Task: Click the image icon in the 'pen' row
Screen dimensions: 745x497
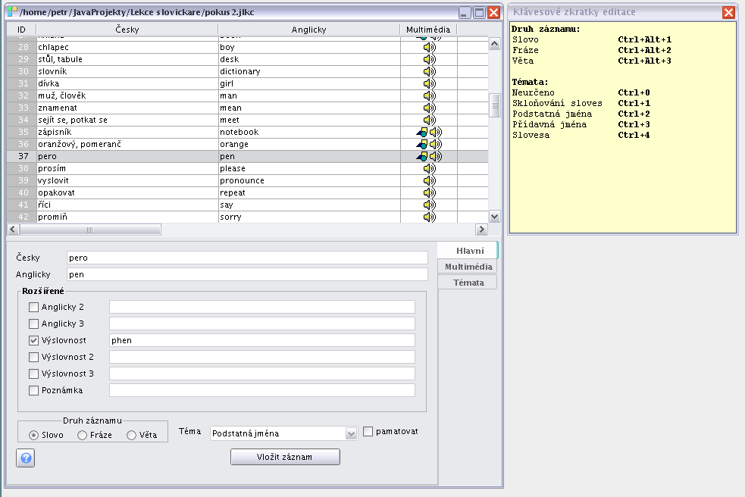Action: tap(422, 156)
